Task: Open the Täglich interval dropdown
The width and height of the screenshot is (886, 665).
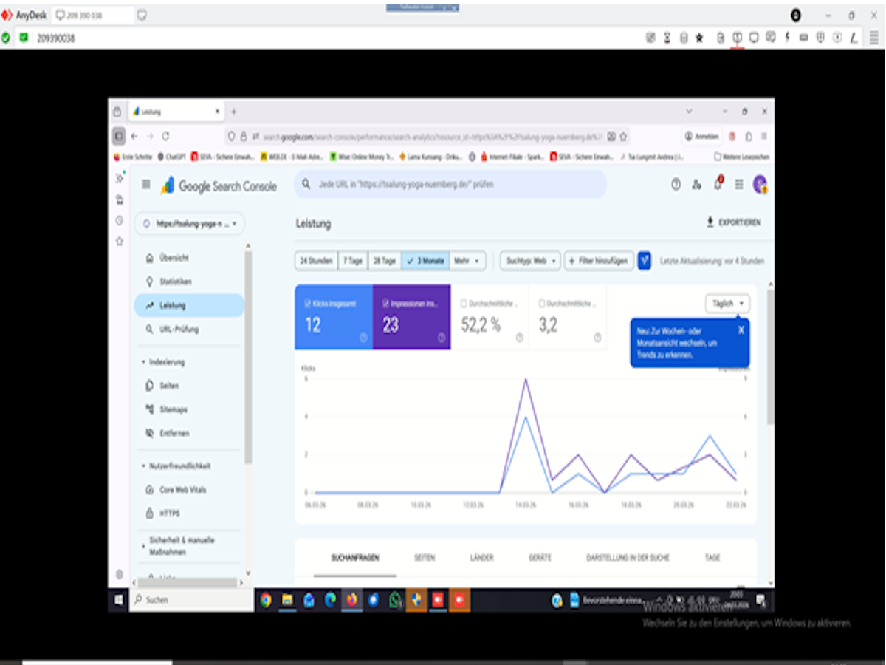Action: tap(727, 304)
